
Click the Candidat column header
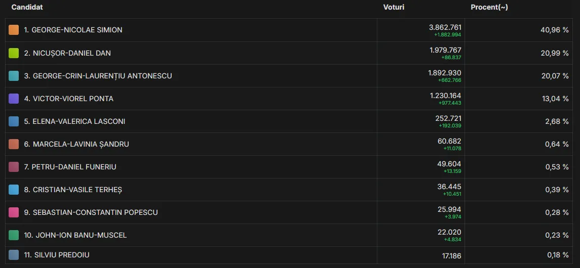click(27, 8)
